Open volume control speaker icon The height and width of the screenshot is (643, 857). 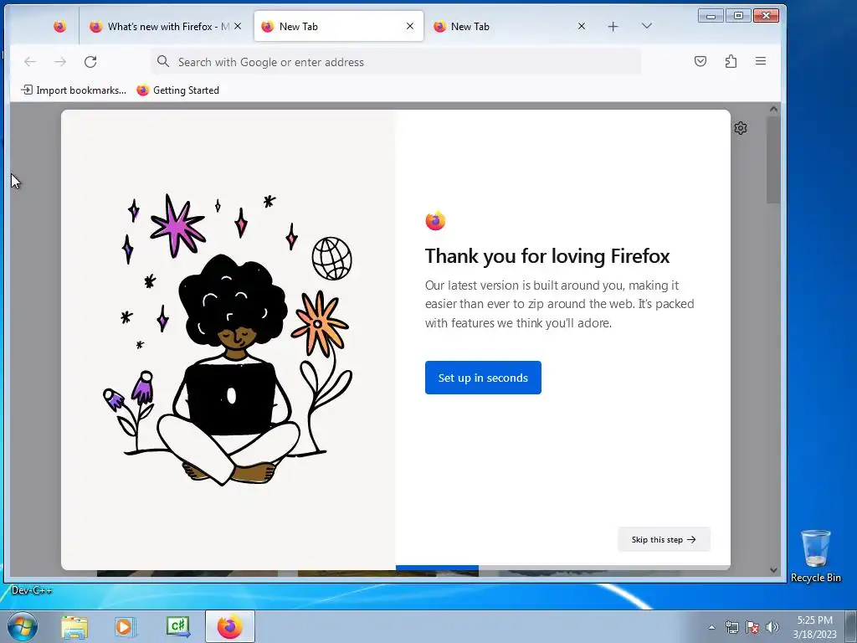(772, 627)
